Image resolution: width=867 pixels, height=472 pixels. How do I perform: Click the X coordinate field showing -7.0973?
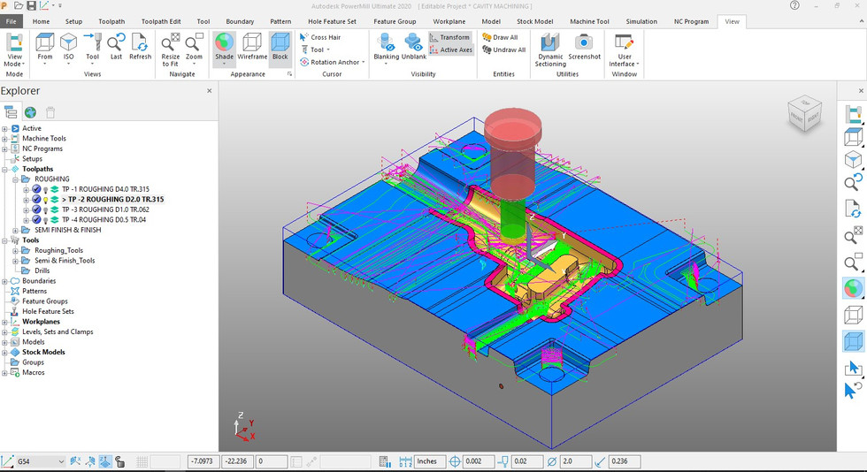click(204, 461)
